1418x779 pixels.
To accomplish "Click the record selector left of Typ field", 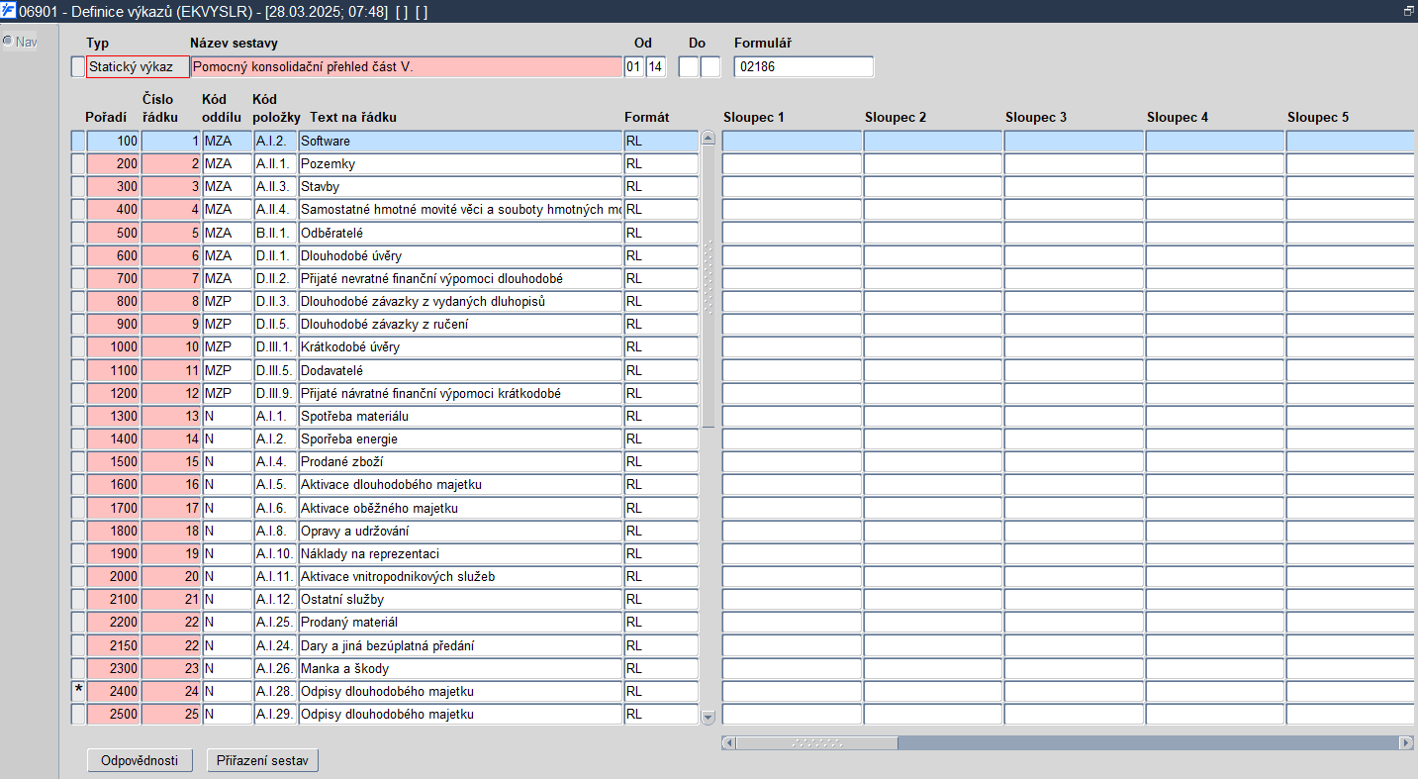I will pyautogui.click(x=78, y=67).
